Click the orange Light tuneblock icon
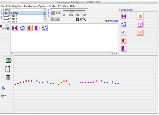This screenshot has height=115, width=159. tap(140, 16)
